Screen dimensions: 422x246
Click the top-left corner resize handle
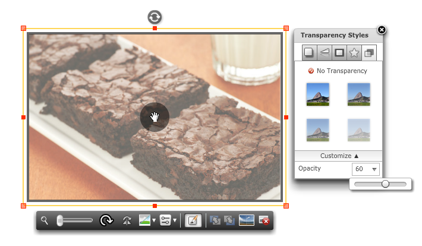tap(23, 29)
